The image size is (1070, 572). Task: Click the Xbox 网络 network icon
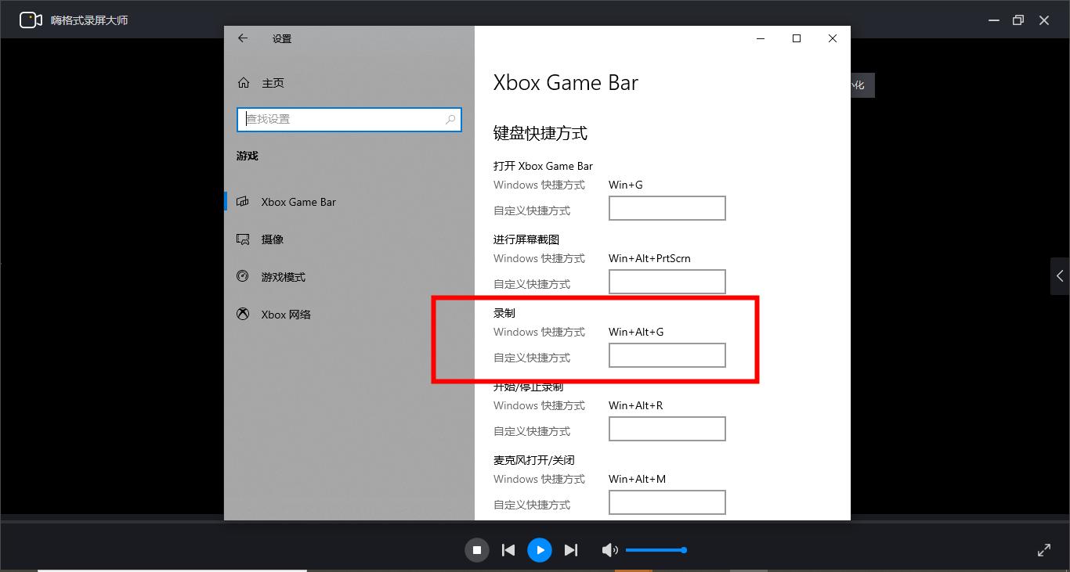tap(244, 314)
